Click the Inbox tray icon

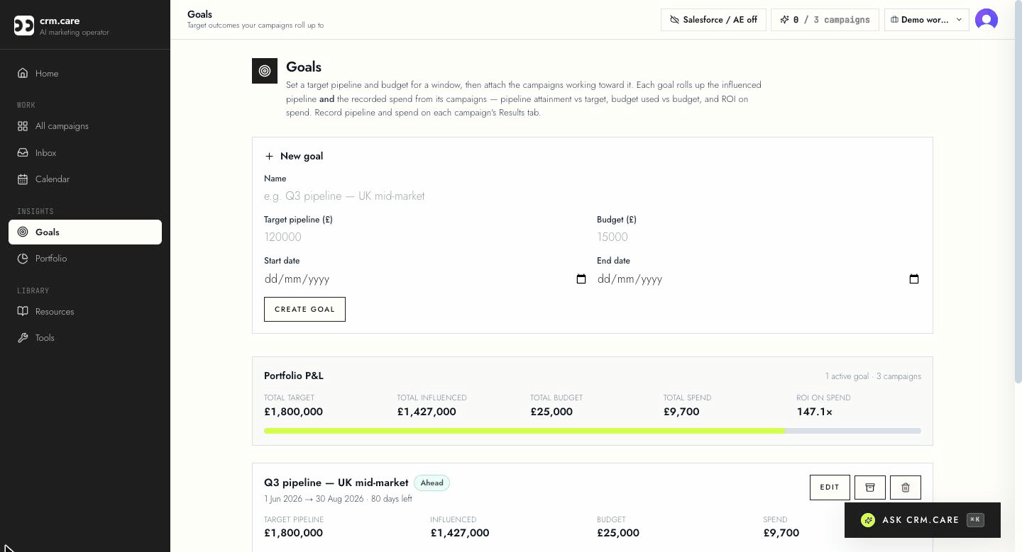pyautogui.click(x=23, y=152)
